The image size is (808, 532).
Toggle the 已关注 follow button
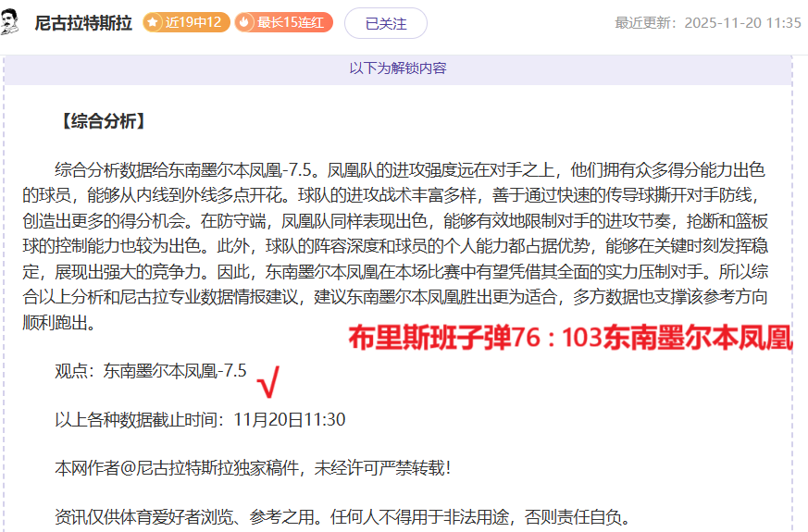pos(385,23)
